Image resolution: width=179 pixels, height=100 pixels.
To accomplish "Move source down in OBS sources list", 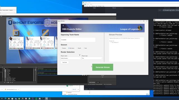I will coord(12,82).
